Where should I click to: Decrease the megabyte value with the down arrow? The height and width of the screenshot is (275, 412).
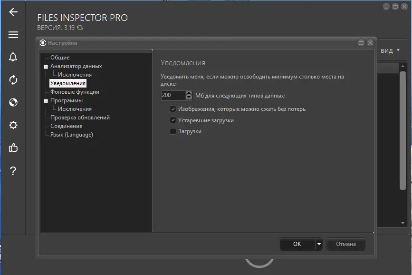click(x=189, y=98)
